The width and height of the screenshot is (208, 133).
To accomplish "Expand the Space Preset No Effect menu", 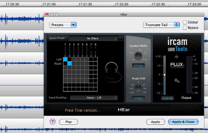I will pyautogui.click(x=93, y=38).
